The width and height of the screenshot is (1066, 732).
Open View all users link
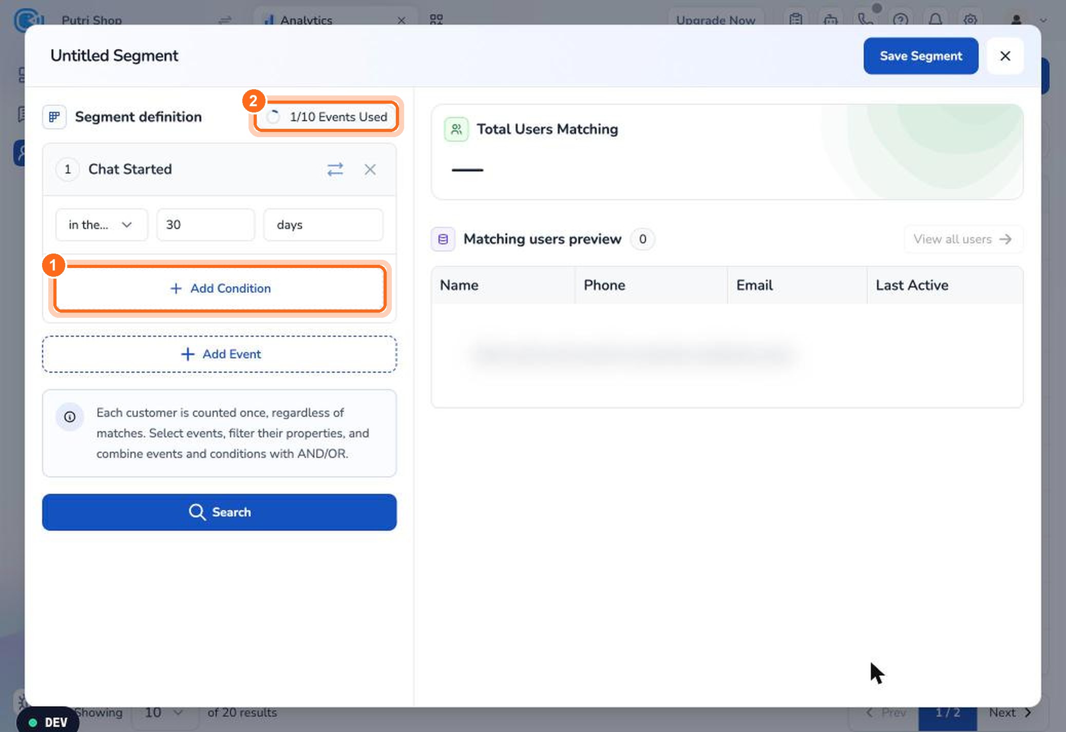click(x=963, y=239)
